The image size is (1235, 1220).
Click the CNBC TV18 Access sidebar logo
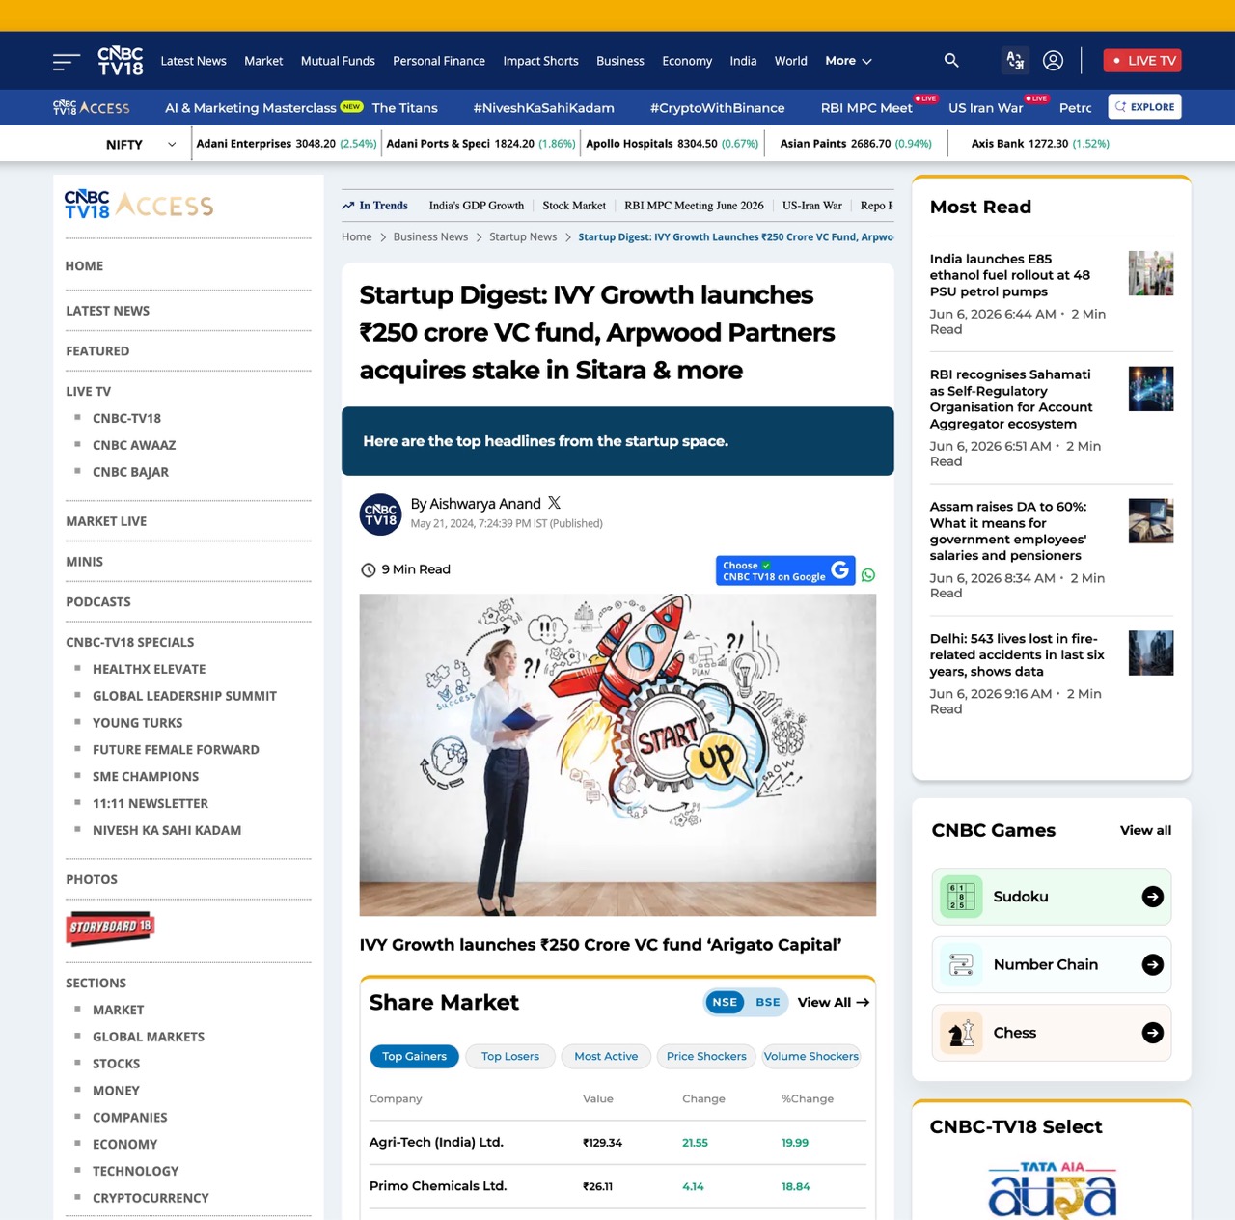(x=139, y=205)
